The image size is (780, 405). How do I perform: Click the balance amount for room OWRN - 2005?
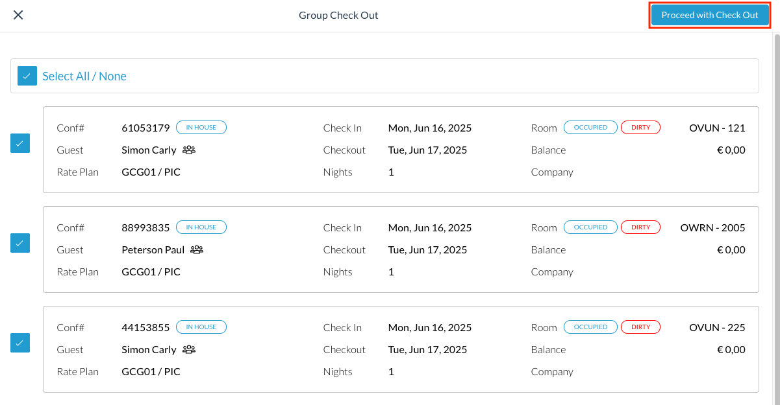[x=732, y=249]
